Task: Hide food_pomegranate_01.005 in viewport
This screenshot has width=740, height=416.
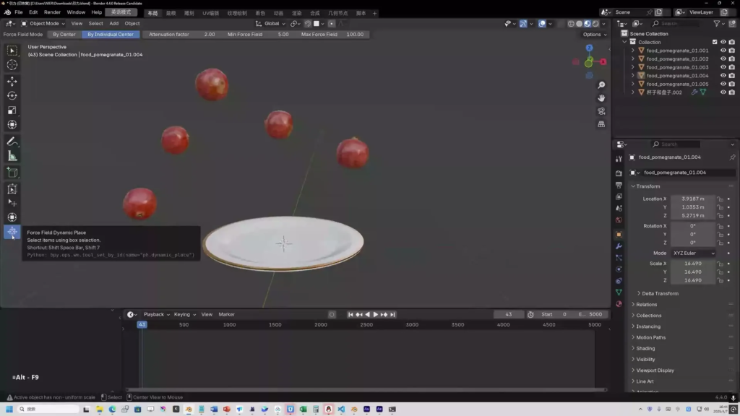Action: (x=723, y=84)
